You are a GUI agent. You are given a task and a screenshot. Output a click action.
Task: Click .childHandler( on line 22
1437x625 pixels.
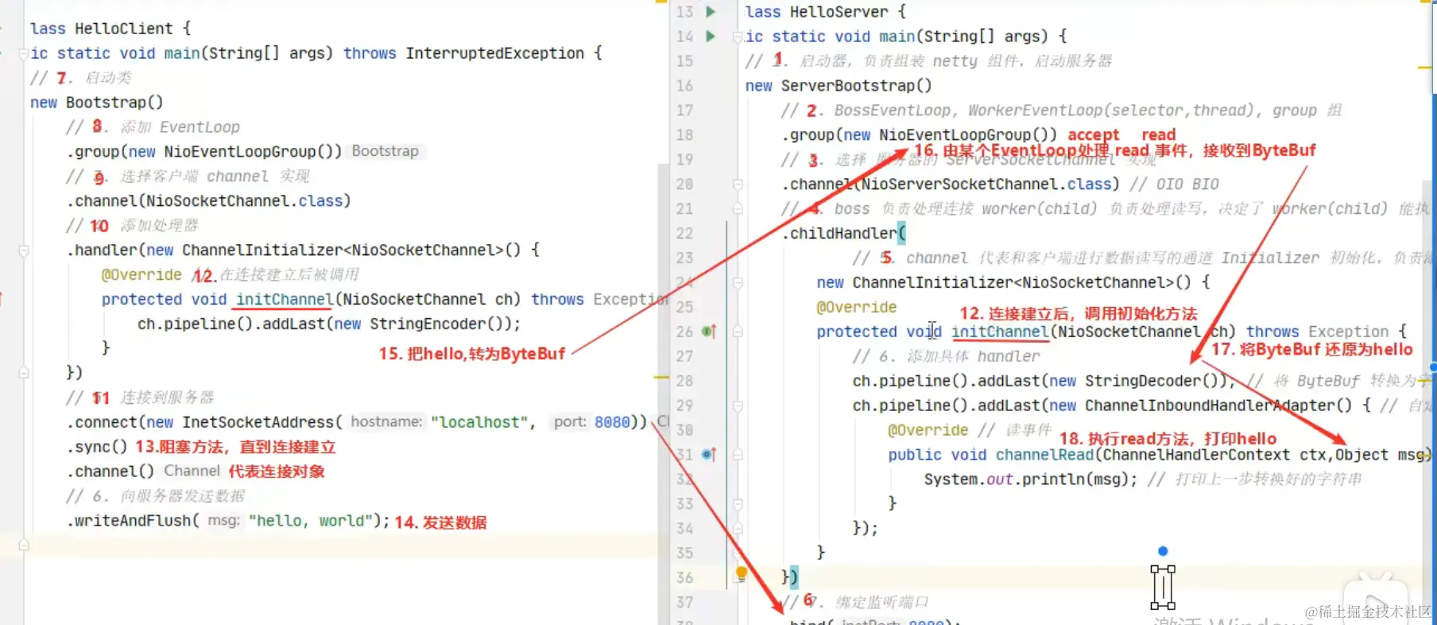pos(843,234)
